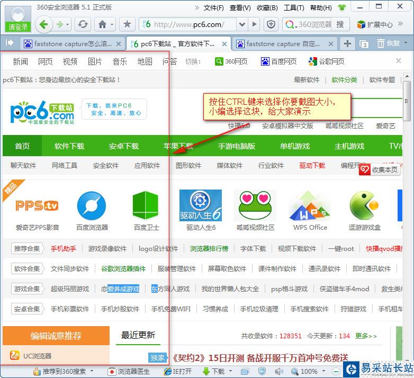This screenshot has width=414, height=378.
Task: Open the 百度卫士 green shield icon
Action: click(x=146, y=205)
